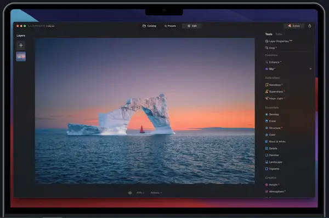Select the iceberg layer thumbnail

pos(21,56)
